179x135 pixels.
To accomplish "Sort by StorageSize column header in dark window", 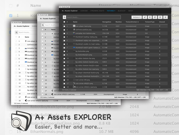I will point(106,22).
